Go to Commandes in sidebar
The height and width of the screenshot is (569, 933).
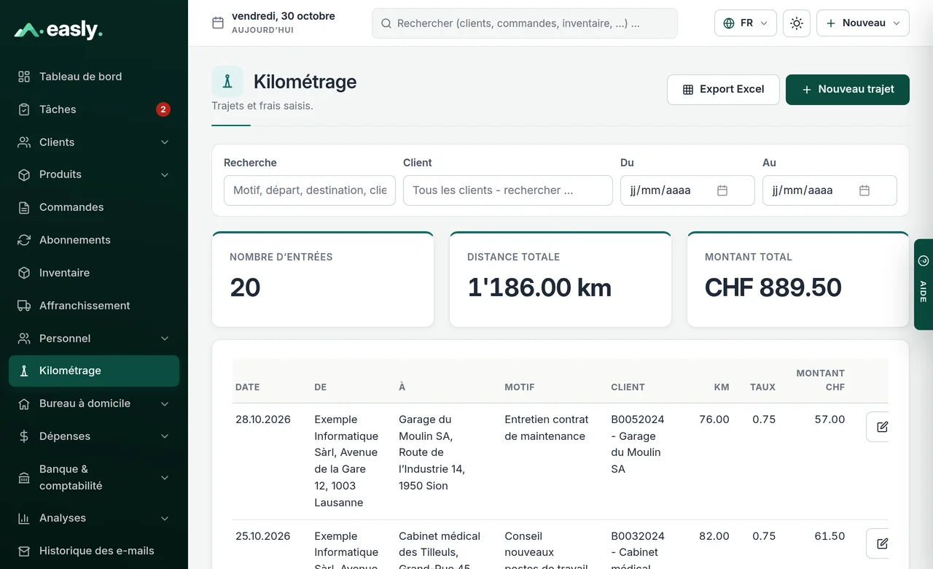point(94,207)
